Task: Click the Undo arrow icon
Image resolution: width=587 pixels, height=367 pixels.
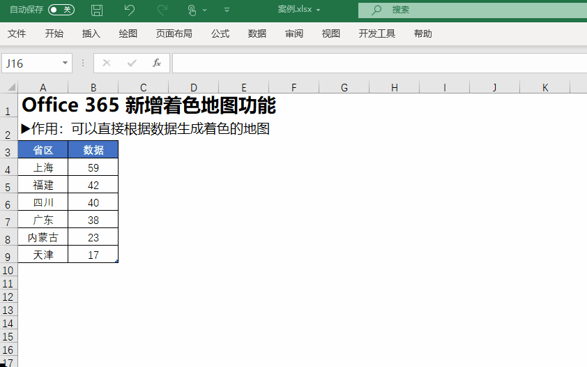Action: click(129, 10)
